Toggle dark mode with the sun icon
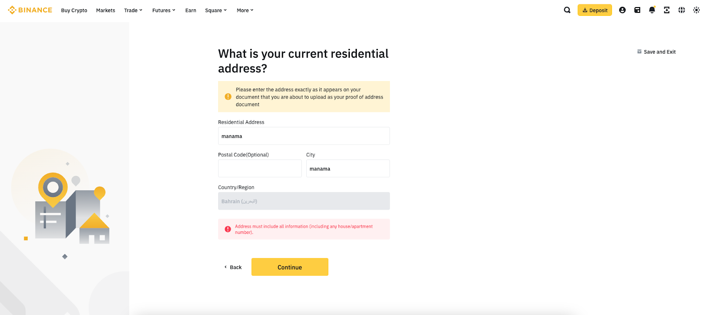The height and width of the screenshot is (315, 705). pos(696,10)
